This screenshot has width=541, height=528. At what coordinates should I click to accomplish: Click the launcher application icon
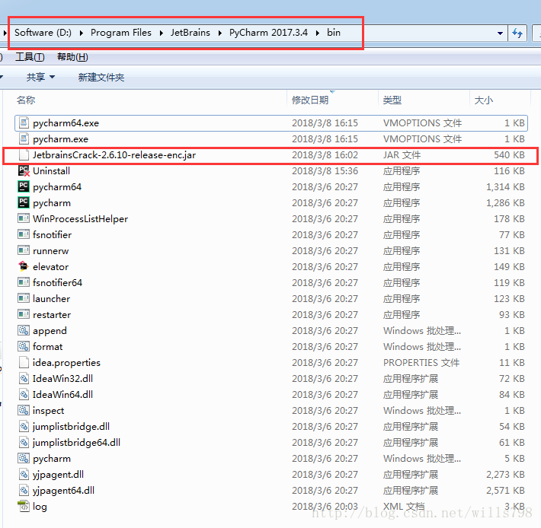[x=24, y=298]
